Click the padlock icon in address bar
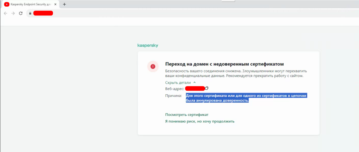 click(30, 13)
